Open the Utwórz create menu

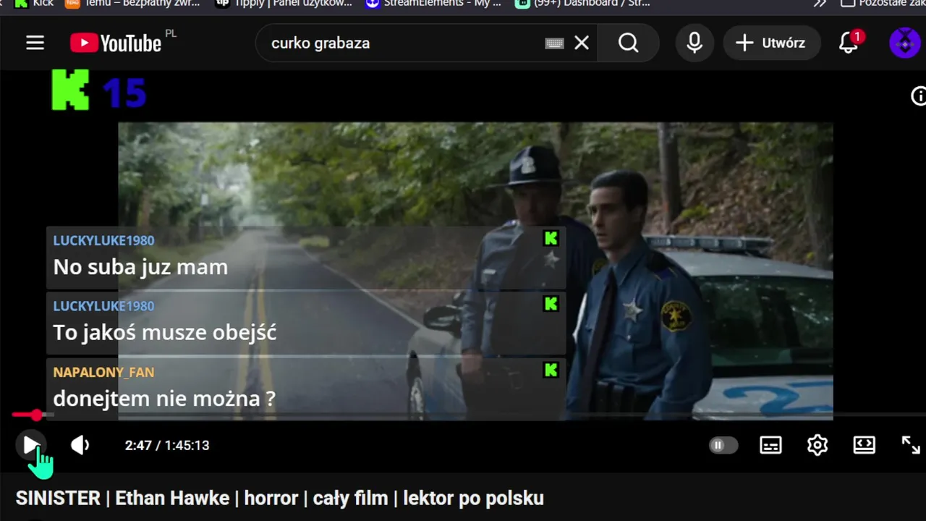(x=772, y=43)
